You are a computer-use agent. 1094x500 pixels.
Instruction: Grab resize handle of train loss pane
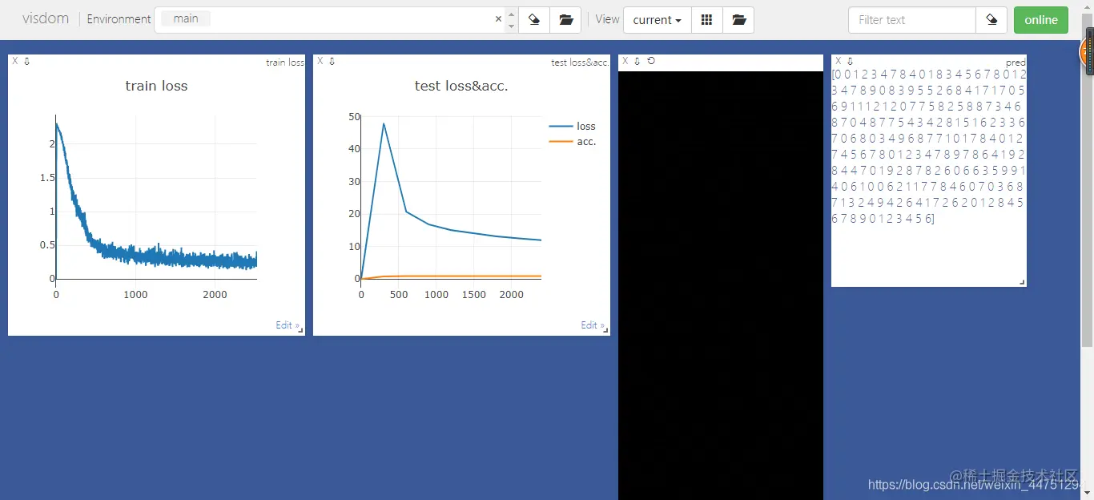tap(301, 332)
